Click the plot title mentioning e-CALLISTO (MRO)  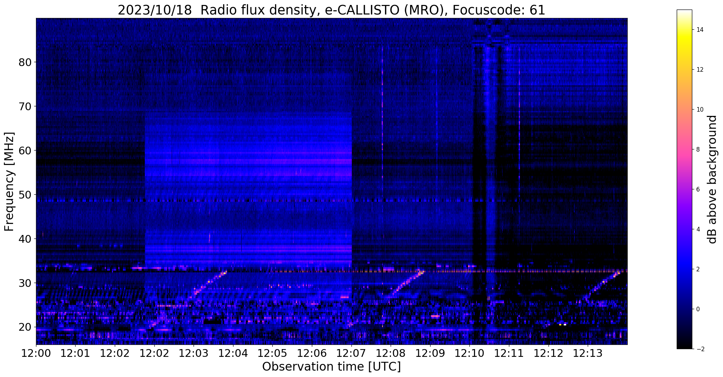coord(331,10)
